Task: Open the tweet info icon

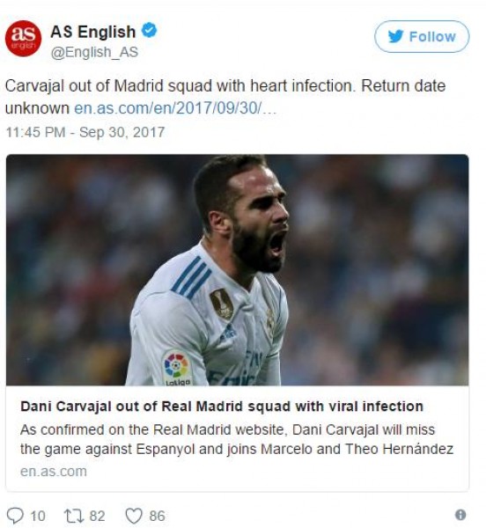Action: point(460,515)
